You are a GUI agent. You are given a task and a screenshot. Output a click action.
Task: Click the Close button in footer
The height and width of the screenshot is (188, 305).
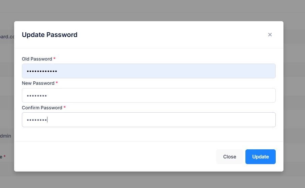pos(230,157)
